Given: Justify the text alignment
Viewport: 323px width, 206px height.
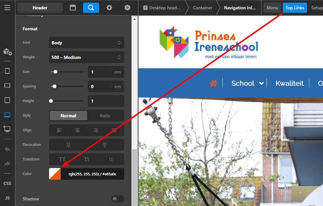Looking at the screenshot, I should click(114, 130).
